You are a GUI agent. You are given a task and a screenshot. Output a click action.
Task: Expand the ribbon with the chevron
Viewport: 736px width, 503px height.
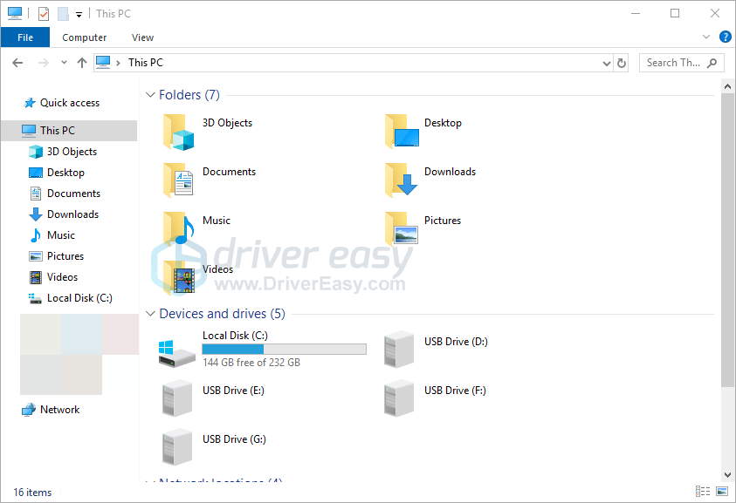click(706, 37)
